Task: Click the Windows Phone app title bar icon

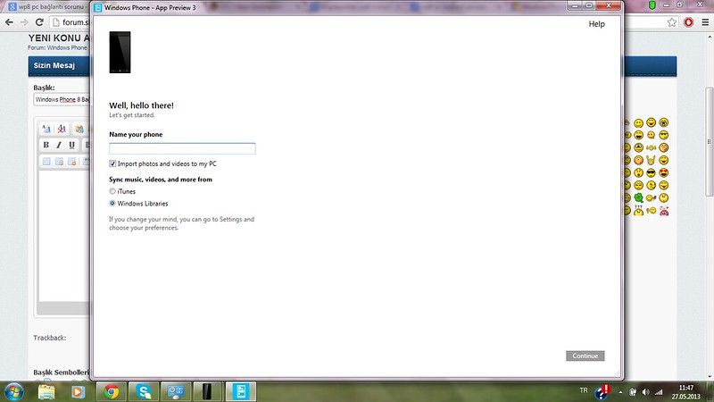Action: tap(97, 8)
